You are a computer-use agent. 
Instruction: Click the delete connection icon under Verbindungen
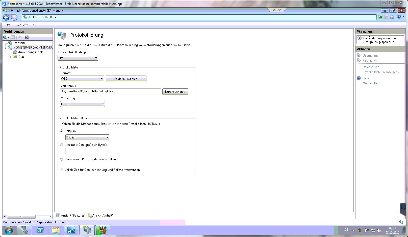tap(27, 37)
